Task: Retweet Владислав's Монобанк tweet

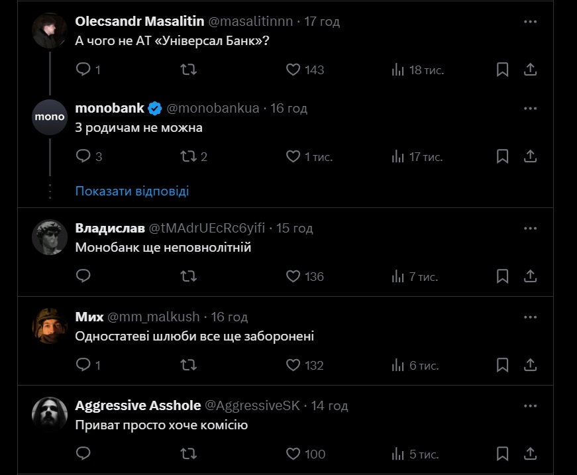Action: coord(188,276)
